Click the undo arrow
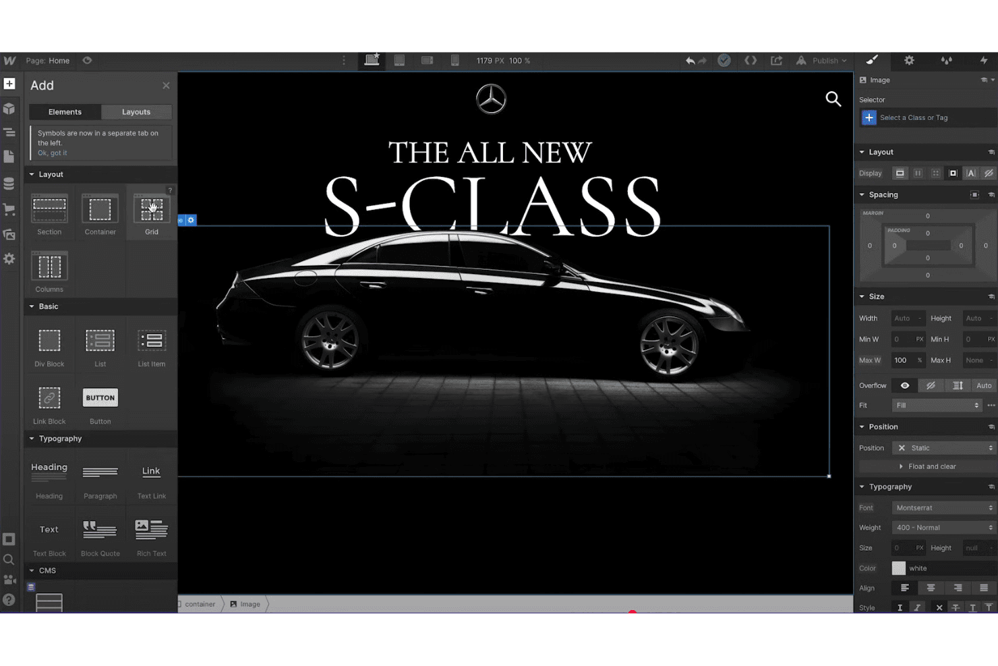This screenshot has width=998, height=666. click(690, 61)
